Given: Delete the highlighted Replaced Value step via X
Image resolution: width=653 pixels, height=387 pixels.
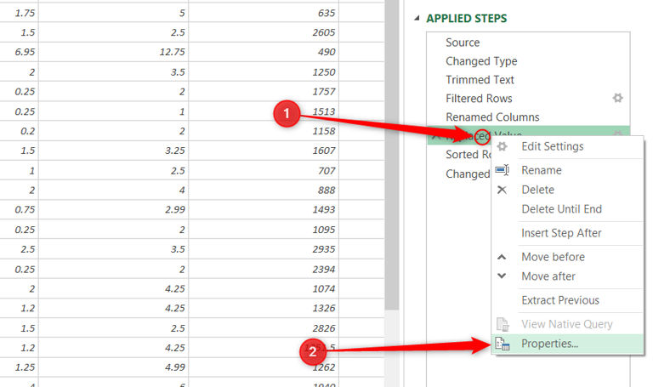Looking at the screenshot, I should click(x=435, y=136).
